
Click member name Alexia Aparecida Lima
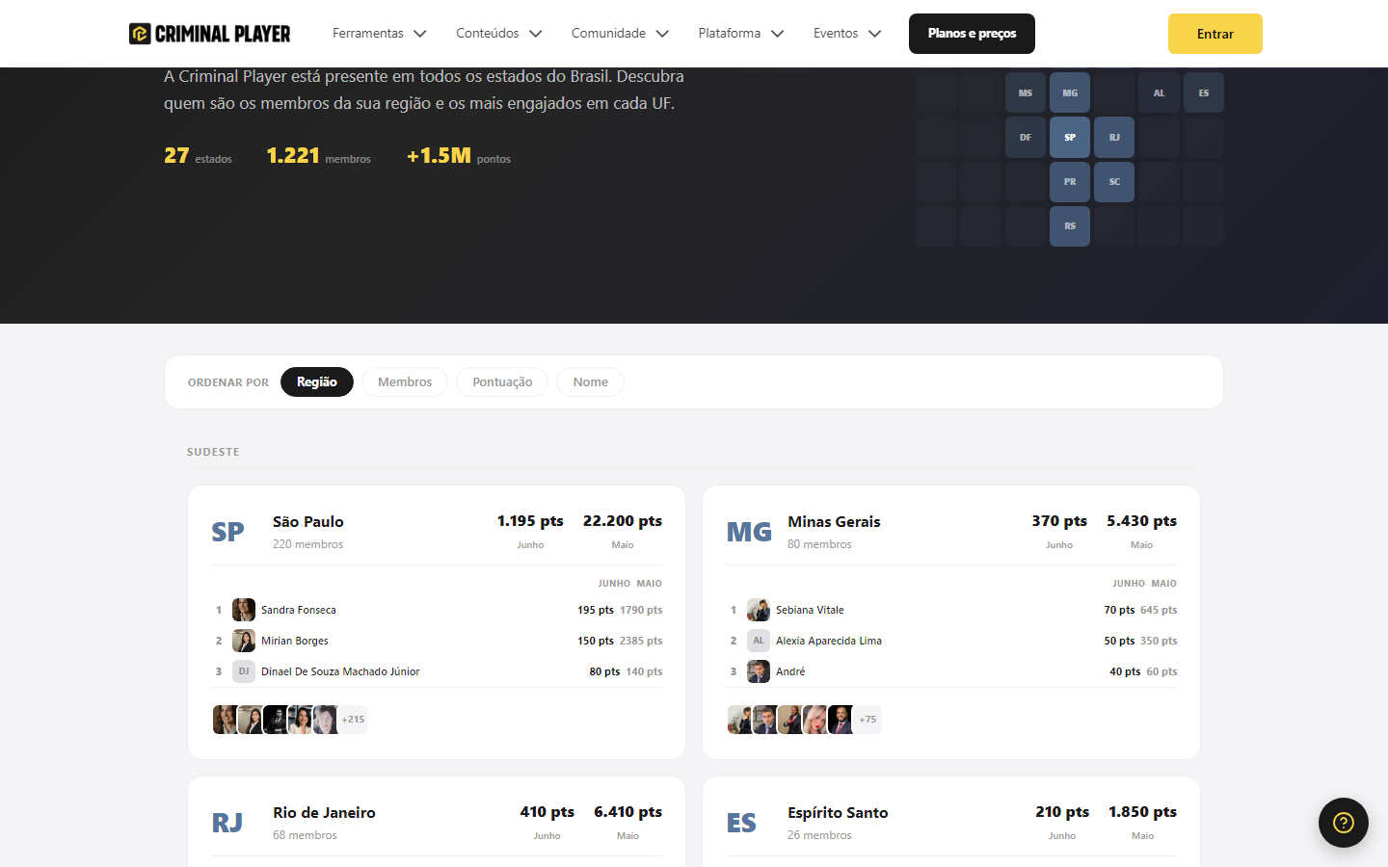pyautogui.click(x=829, y=641)
